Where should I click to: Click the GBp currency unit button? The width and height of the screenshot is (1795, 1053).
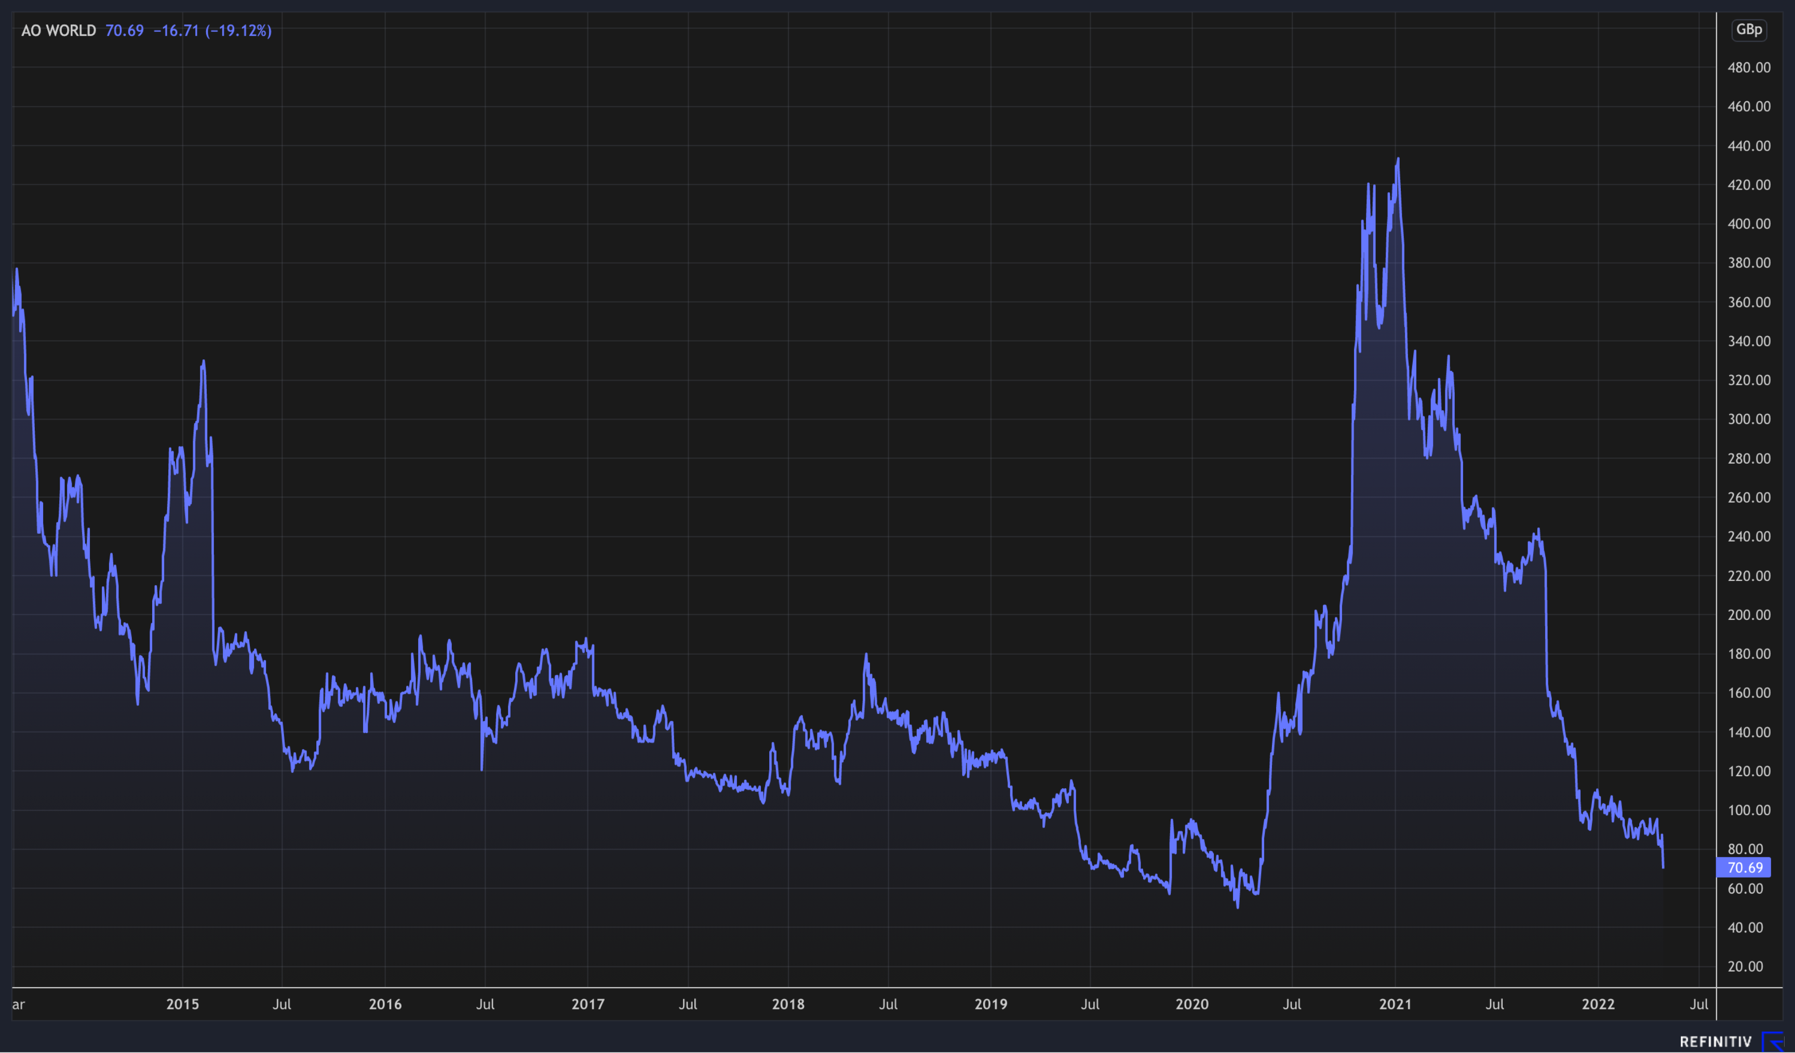pos(1749,30)
